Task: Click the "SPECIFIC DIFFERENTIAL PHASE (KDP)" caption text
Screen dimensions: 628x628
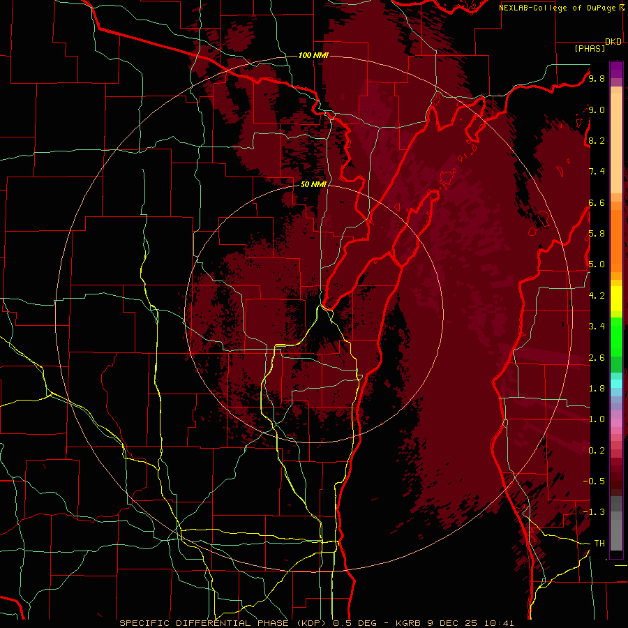Action: tap(224, 623)
